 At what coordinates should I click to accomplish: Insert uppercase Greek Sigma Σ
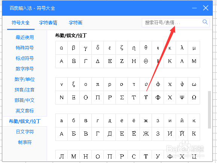121,97
